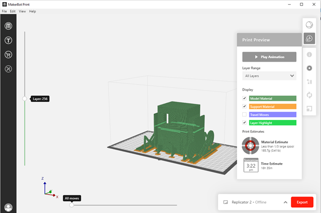The height and width of the screenshot is (213, 321).
Task: Click the Play Animation button
Action: click(269, 57)
